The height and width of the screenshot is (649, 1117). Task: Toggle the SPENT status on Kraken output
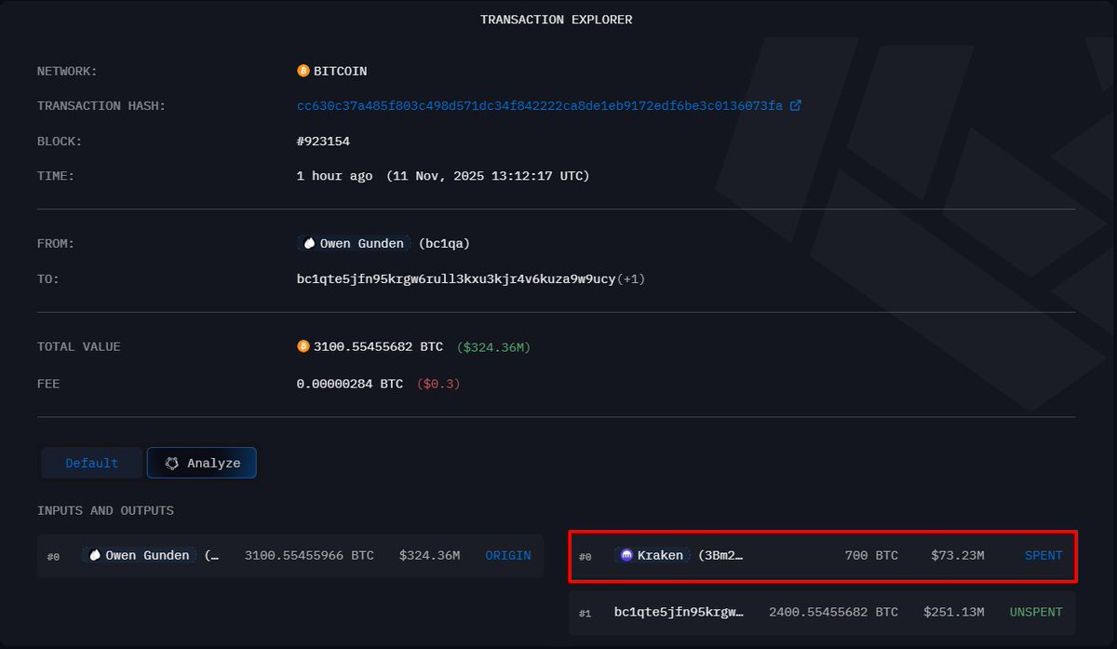[x=1043, y=555]
